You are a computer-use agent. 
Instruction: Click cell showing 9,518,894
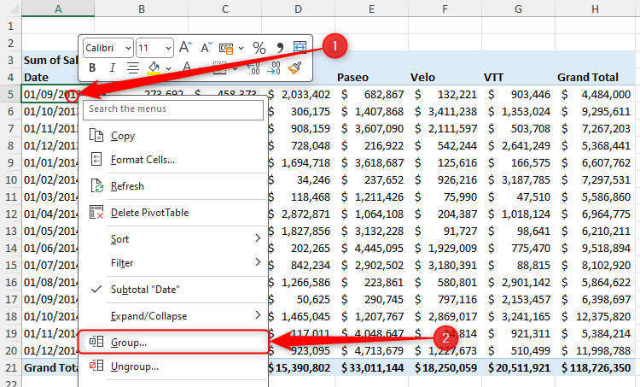point(596,249)
